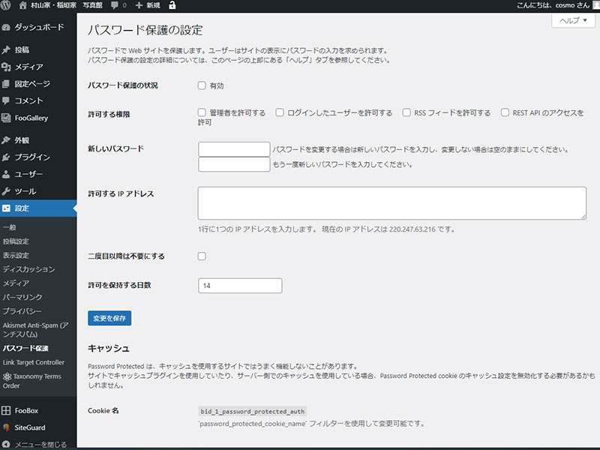Tick the RSS フィードを許可する checkbox

point(406,113)
